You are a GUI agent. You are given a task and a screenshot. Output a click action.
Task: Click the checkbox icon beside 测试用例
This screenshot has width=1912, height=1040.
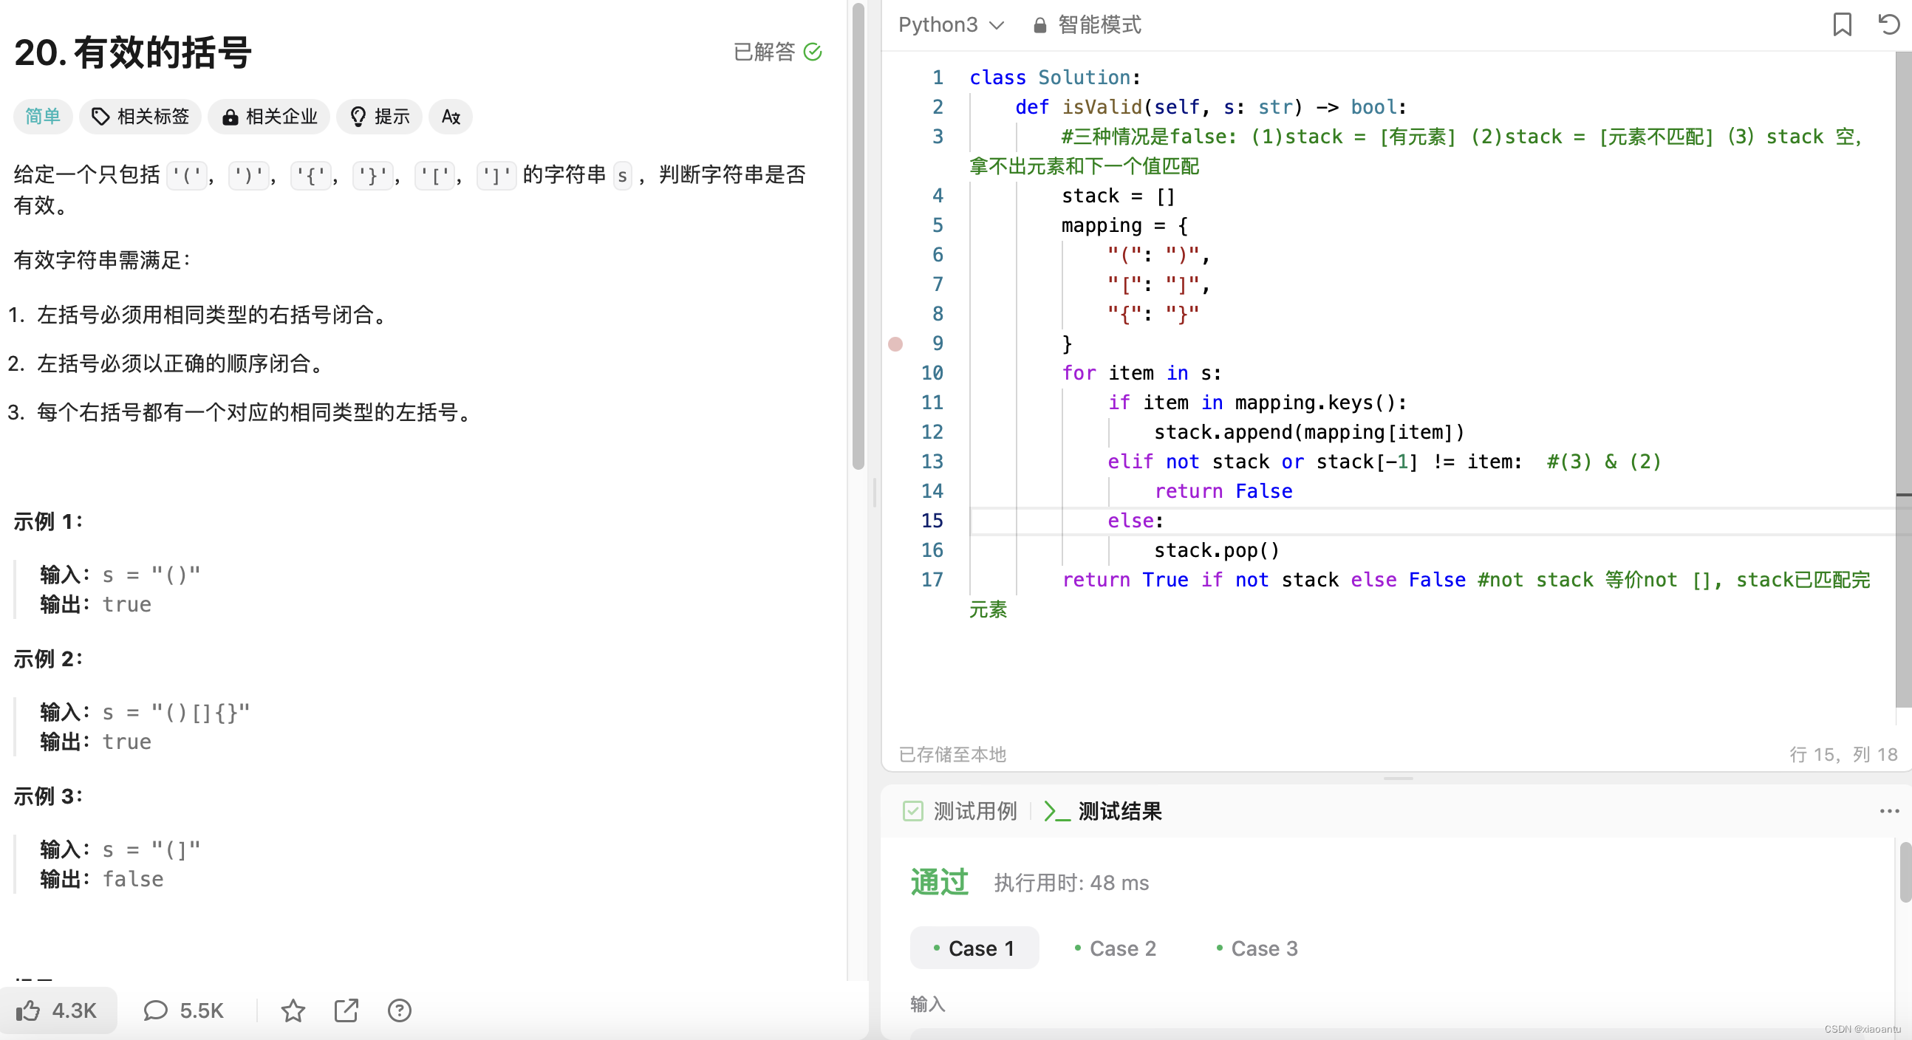point(913,810)
